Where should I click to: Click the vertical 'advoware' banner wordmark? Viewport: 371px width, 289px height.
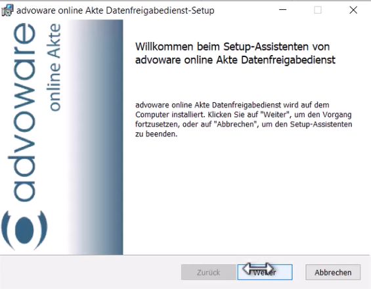(x=22, y=112)
